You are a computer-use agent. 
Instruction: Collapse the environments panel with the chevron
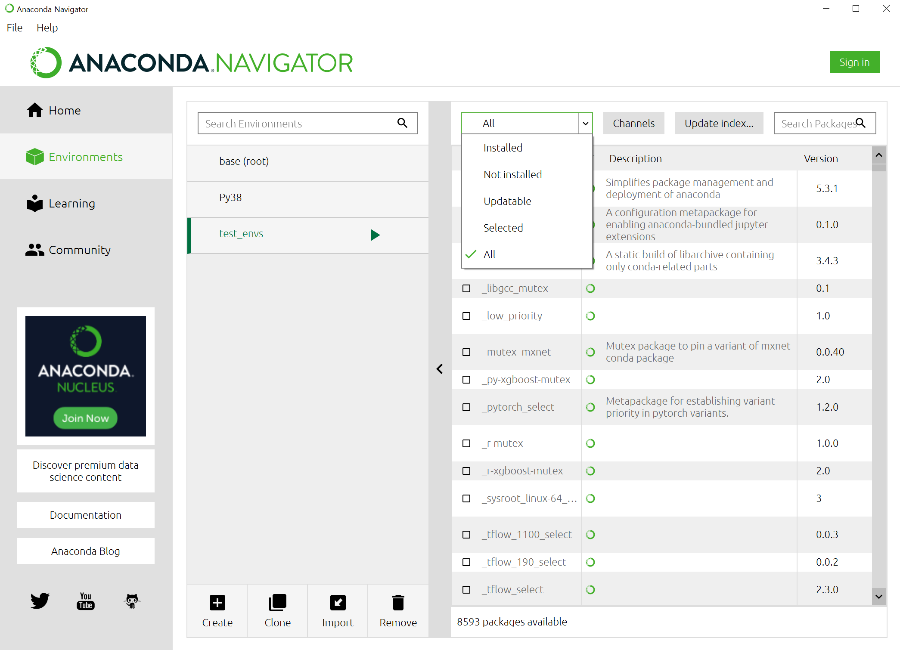[x=440, y=369]
